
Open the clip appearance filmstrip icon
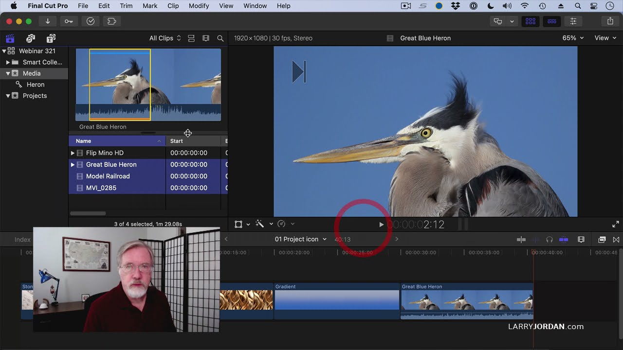click(x=206, y=38)
